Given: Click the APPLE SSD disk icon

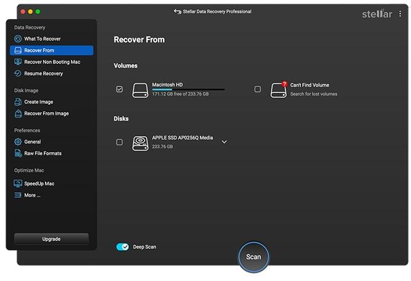Looking at the screenshot, I should [140, 144].
